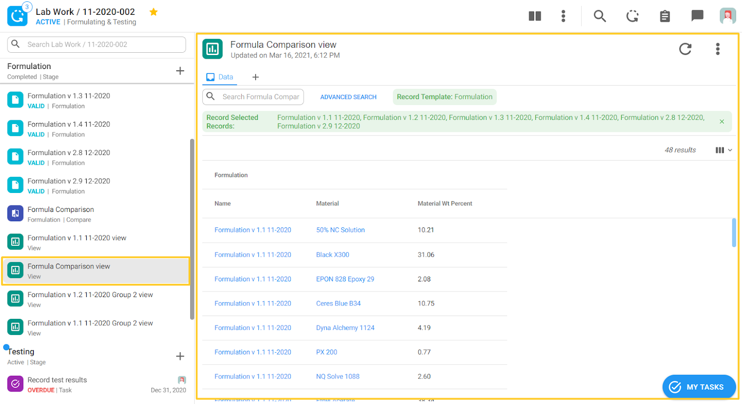742x404 pixels.
Task: Clear the Record Selected Records filter
Action: tap(722, 122)
